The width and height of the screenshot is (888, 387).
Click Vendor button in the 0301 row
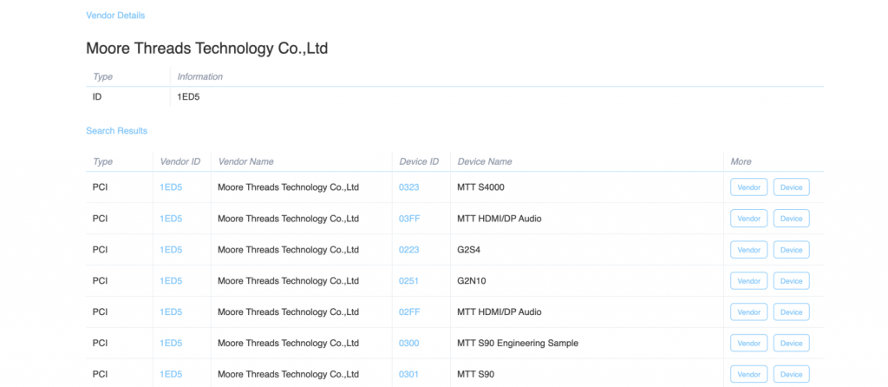point(748,374)
